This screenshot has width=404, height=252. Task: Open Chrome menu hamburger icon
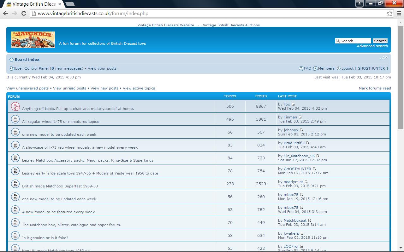coord(399,14)
